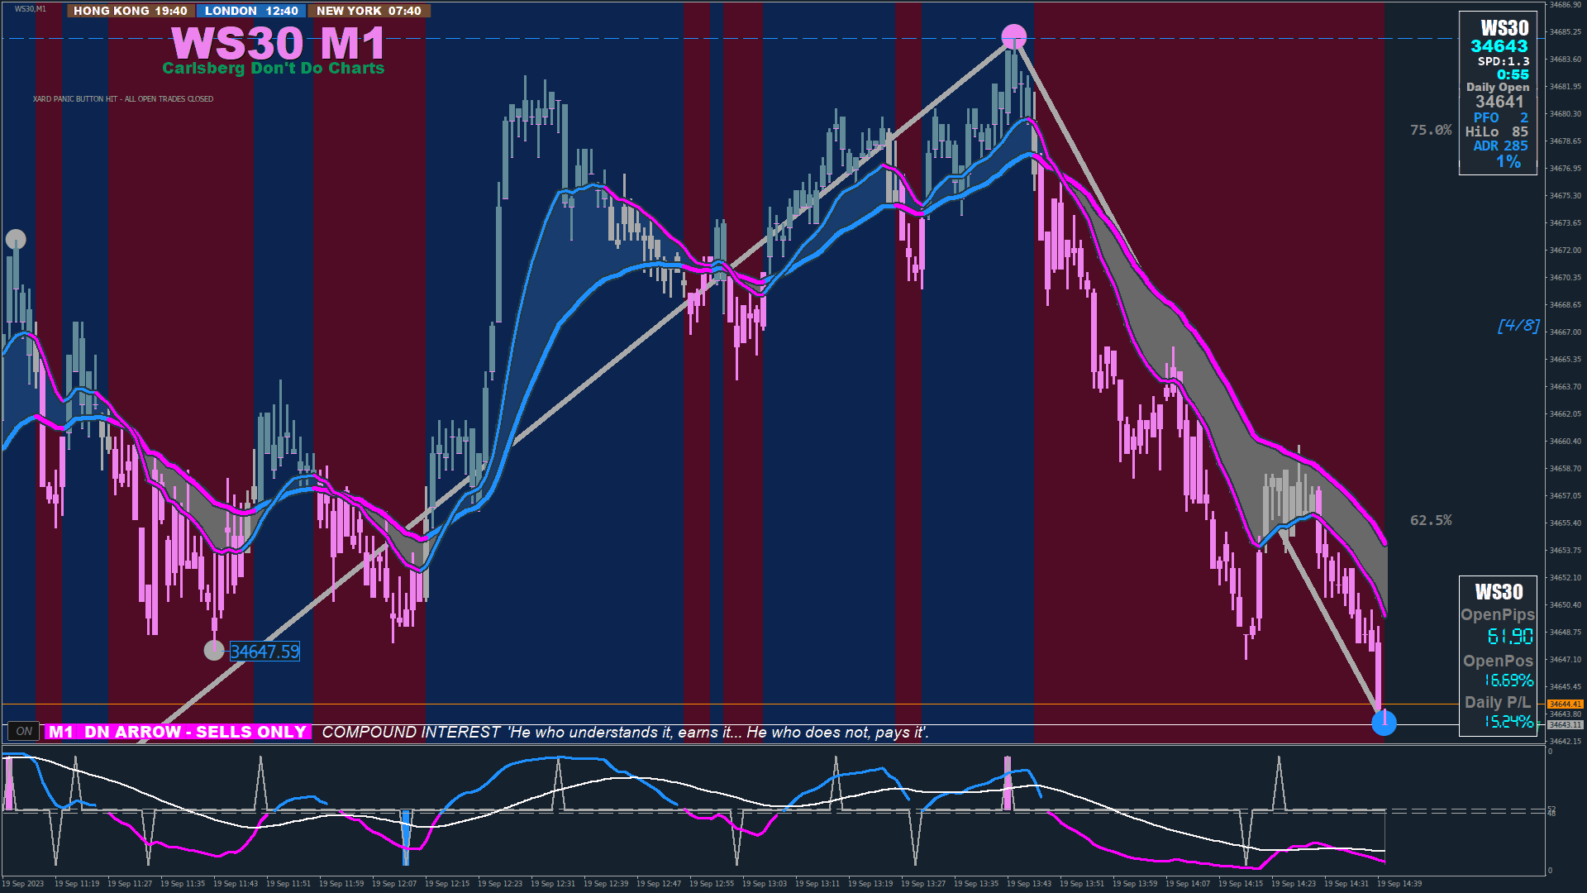Click the M1 DN ARROW - SELLS ONLY banner

(x=178, y=732)
